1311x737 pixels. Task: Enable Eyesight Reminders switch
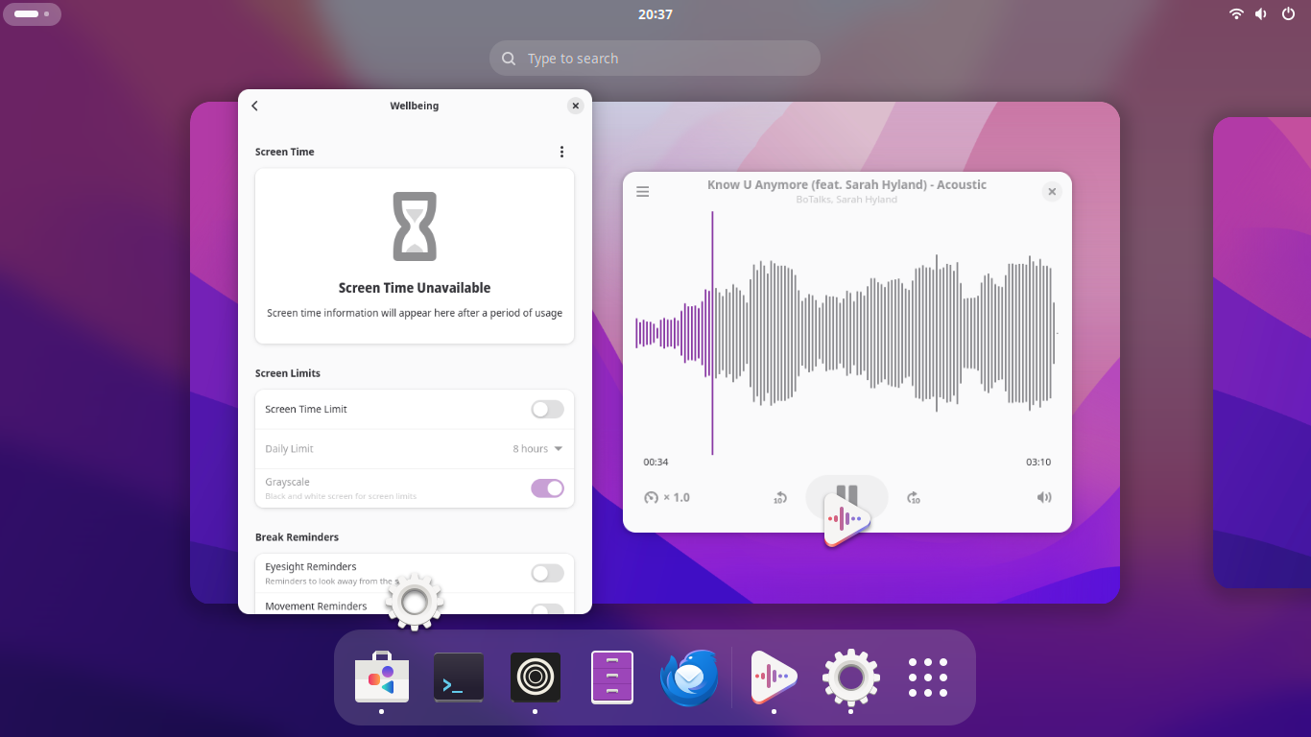[x=548, y=573]
